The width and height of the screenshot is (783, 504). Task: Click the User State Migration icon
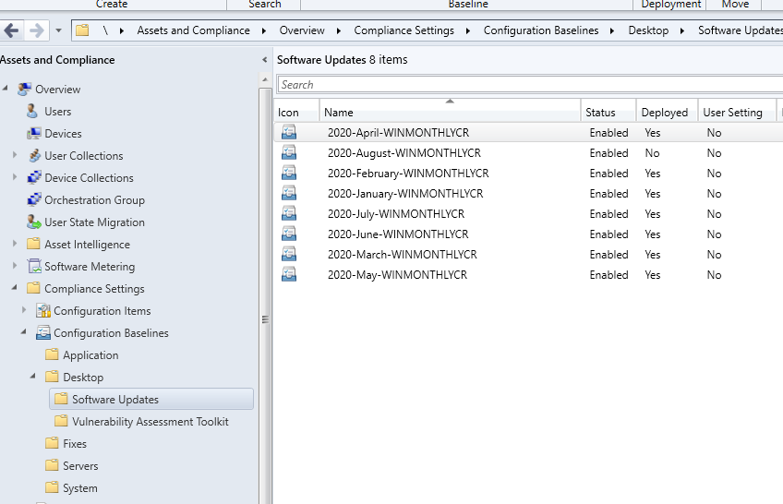33,222
